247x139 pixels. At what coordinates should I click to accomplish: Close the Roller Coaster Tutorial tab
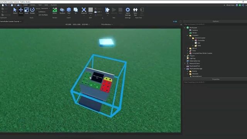tap(20, 22)
